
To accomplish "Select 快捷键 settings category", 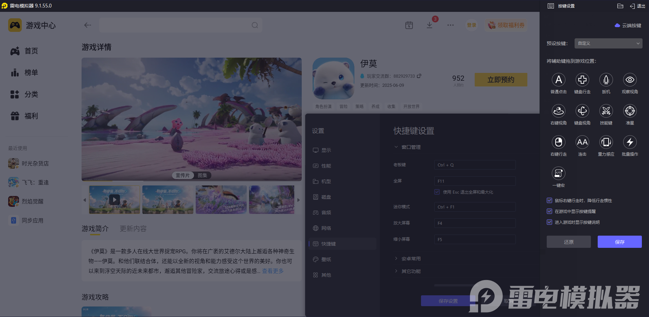I will (x=343, y=244).
